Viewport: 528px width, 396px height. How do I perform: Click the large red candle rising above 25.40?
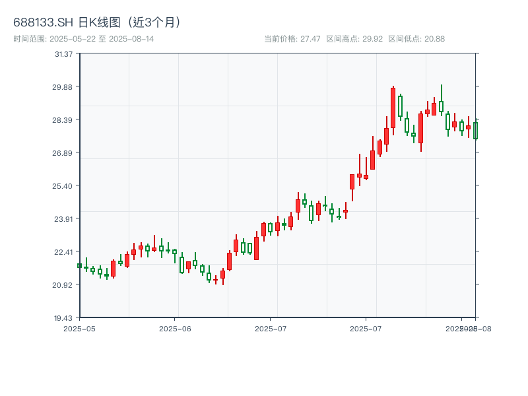click(352, 181)
